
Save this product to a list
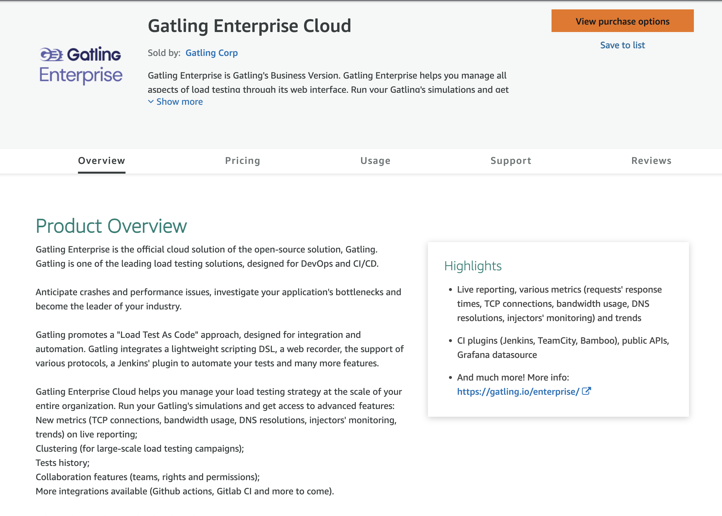click(622, 45)
